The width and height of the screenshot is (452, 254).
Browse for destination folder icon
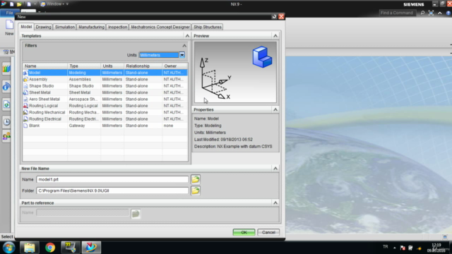click(196, 190)
